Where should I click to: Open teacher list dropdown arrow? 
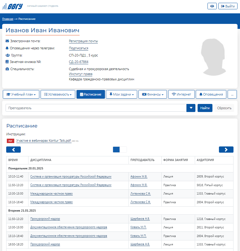[191, 108]
